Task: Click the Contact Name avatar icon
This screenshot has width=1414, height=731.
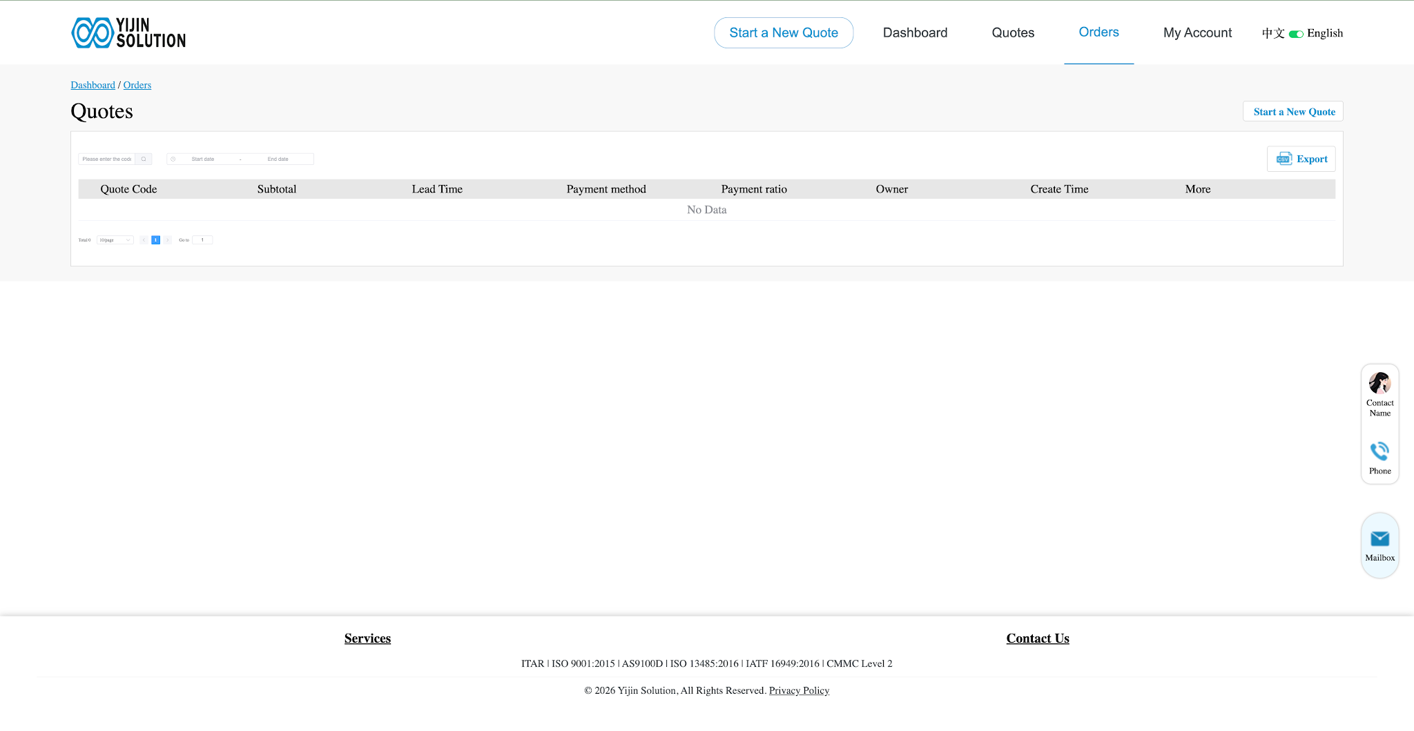Action: [x=1379, y=383]
